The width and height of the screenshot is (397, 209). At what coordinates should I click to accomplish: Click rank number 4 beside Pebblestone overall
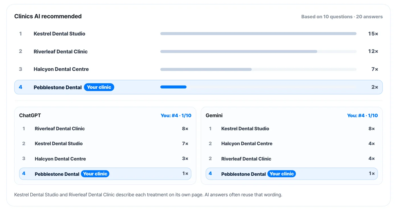pos(20,87)
